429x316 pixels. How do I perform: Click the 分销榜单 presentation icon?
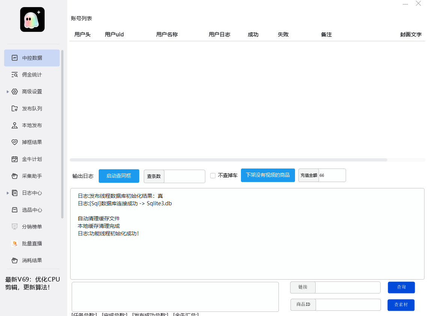point(15,227)
